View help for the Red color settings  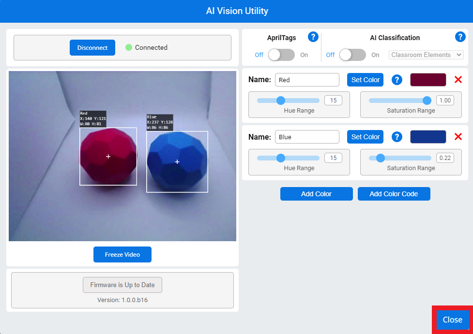pyautogui.click(x=397, y=80)
